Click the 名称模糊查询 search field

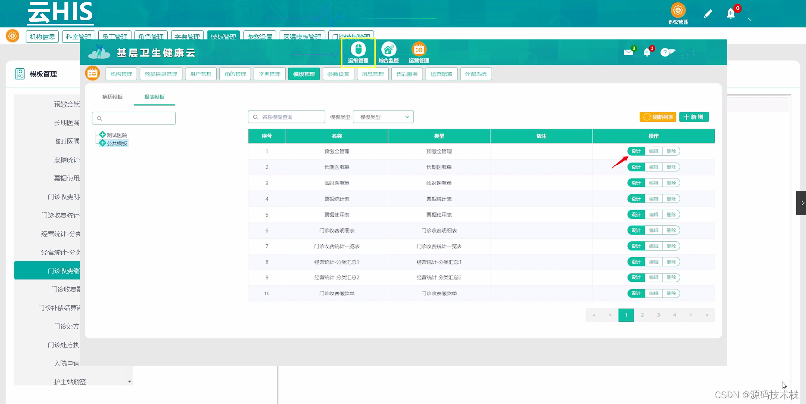pos(286,117)
